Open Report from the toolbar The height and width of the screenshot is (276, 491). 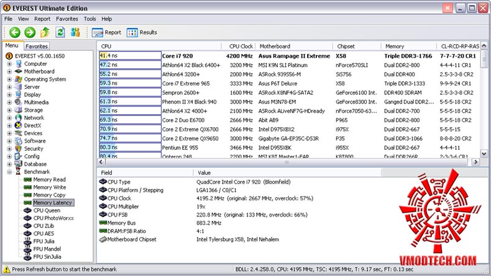pyautogui.click(x=106, y=32)
